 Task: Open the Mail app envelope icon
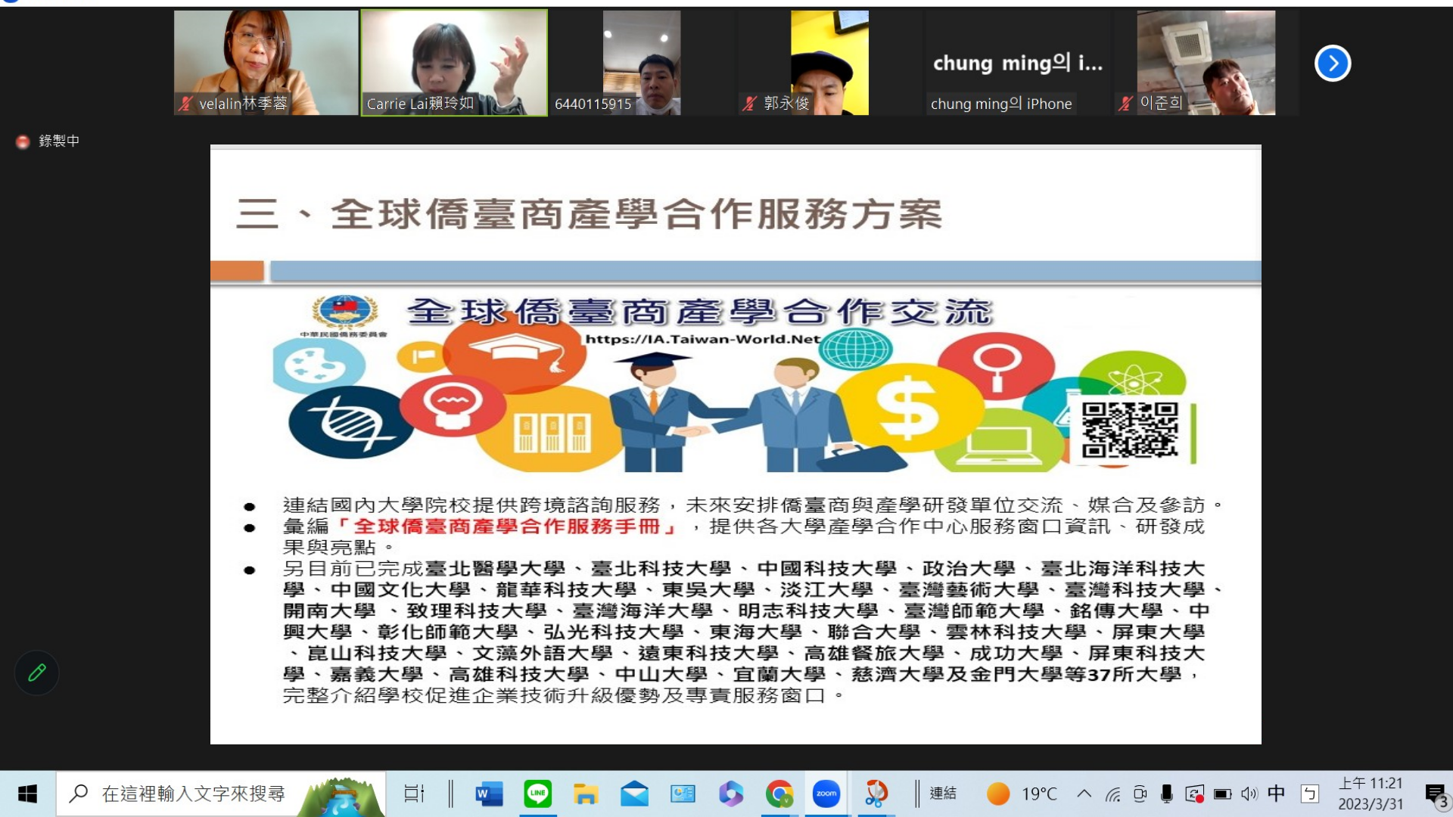[634, 794]
